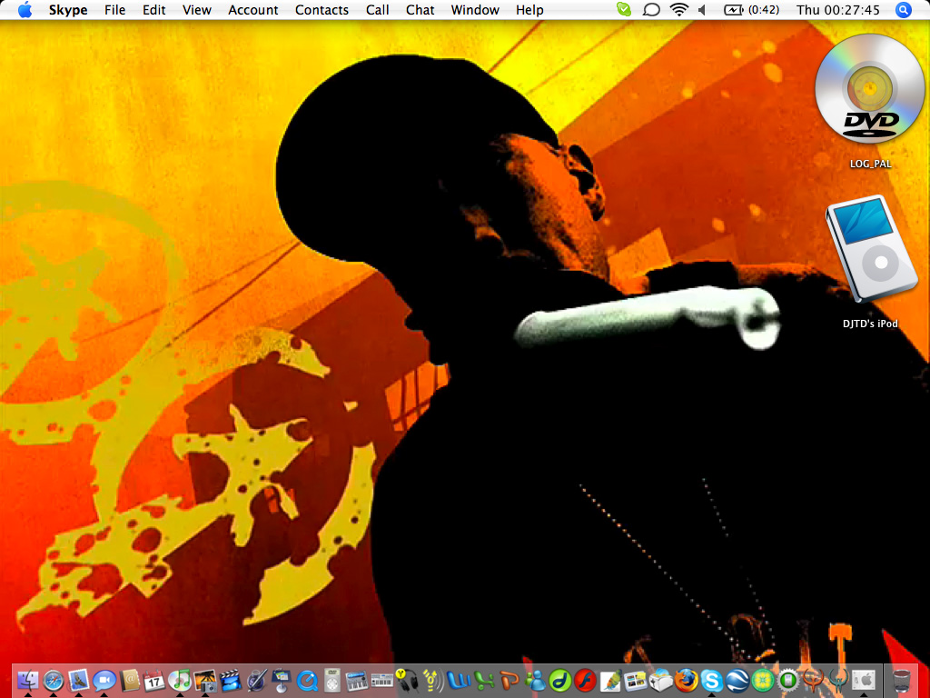Open Spotlight search
Viewport: 930px width, 698px height.
pos(903,9)
